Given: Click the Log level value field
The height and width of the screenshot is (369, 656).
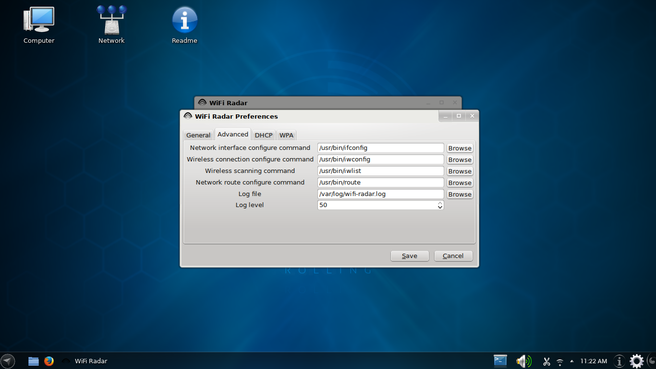Looking at the screenshot, I should (377, 205).
